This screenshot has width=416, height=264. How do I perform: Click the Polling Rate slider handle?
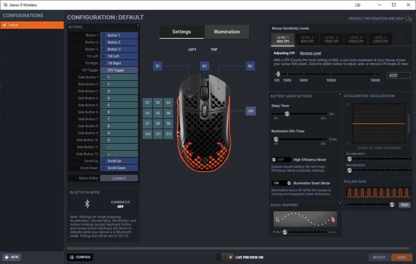click(x=392, y=204)
